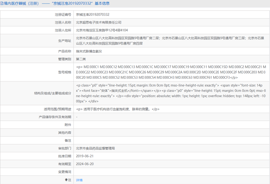Click the 注册证编号 label
This screenshot has width=270, height=184.
[63, 15]
